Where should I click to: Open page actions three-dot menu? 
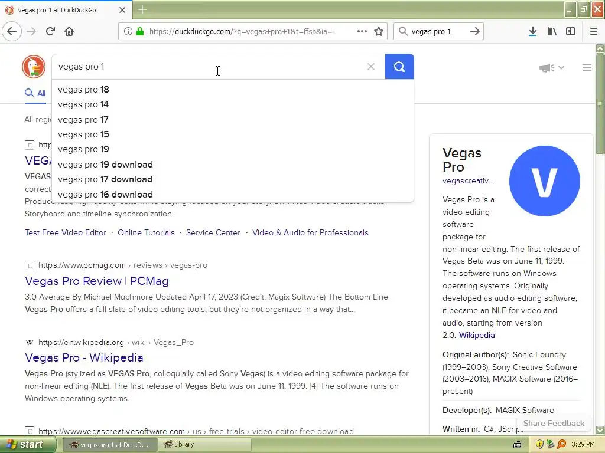pos(362,31)
